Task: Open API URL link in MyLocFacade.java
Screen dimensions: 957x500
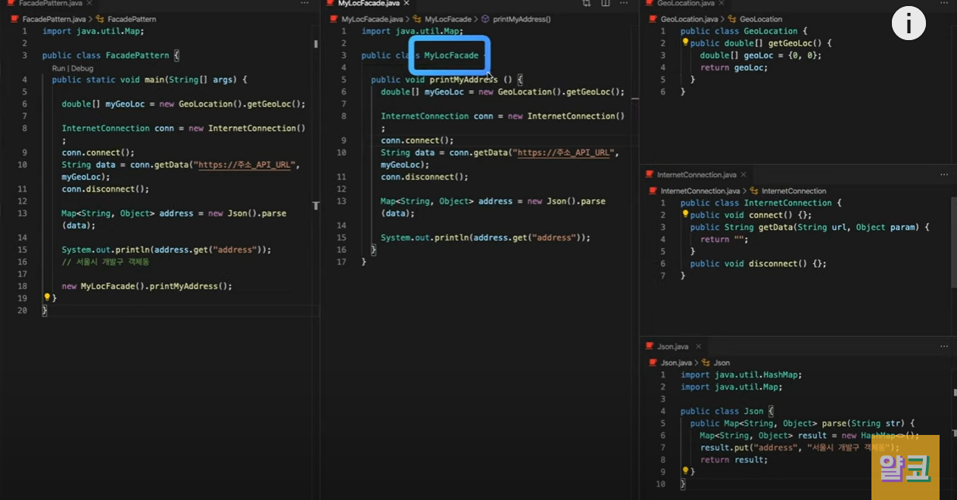Action: pos(564,153)
